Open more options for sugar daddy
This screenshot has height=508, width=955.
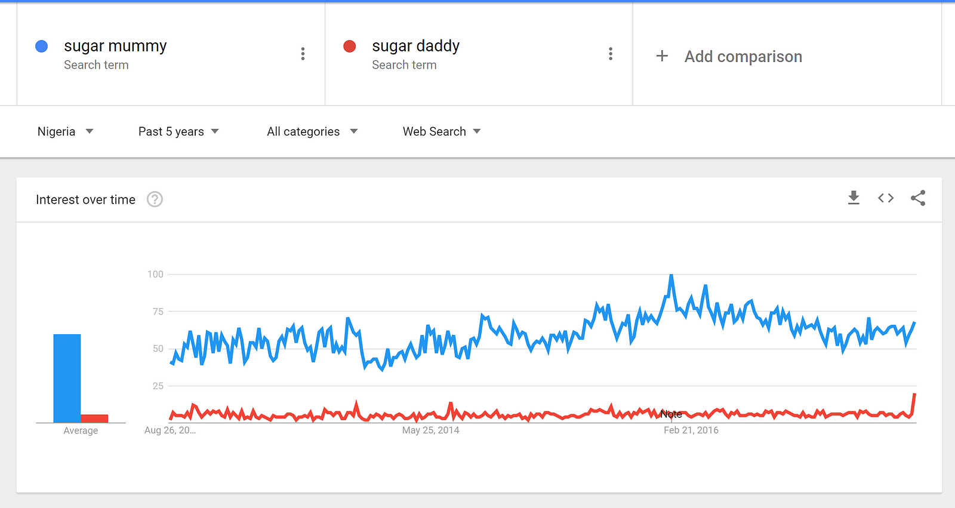611,54
